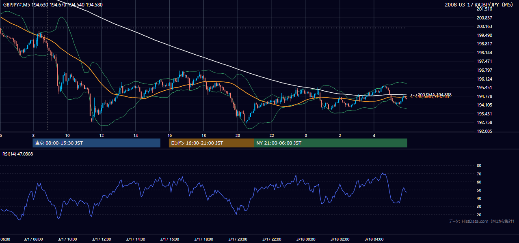Click the 3/17 18:00 time axis label
This screenshot has height=243, width=519.
coord(204,239)
